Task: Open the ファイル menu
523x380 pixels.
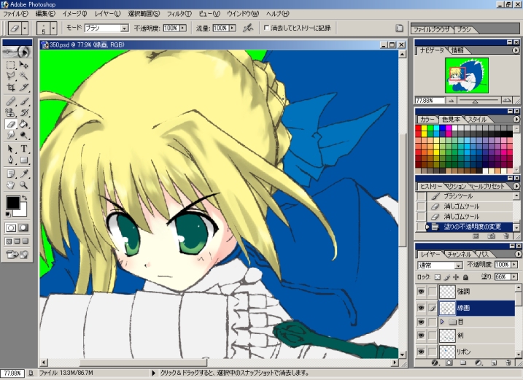Action: tap(15, 14)
